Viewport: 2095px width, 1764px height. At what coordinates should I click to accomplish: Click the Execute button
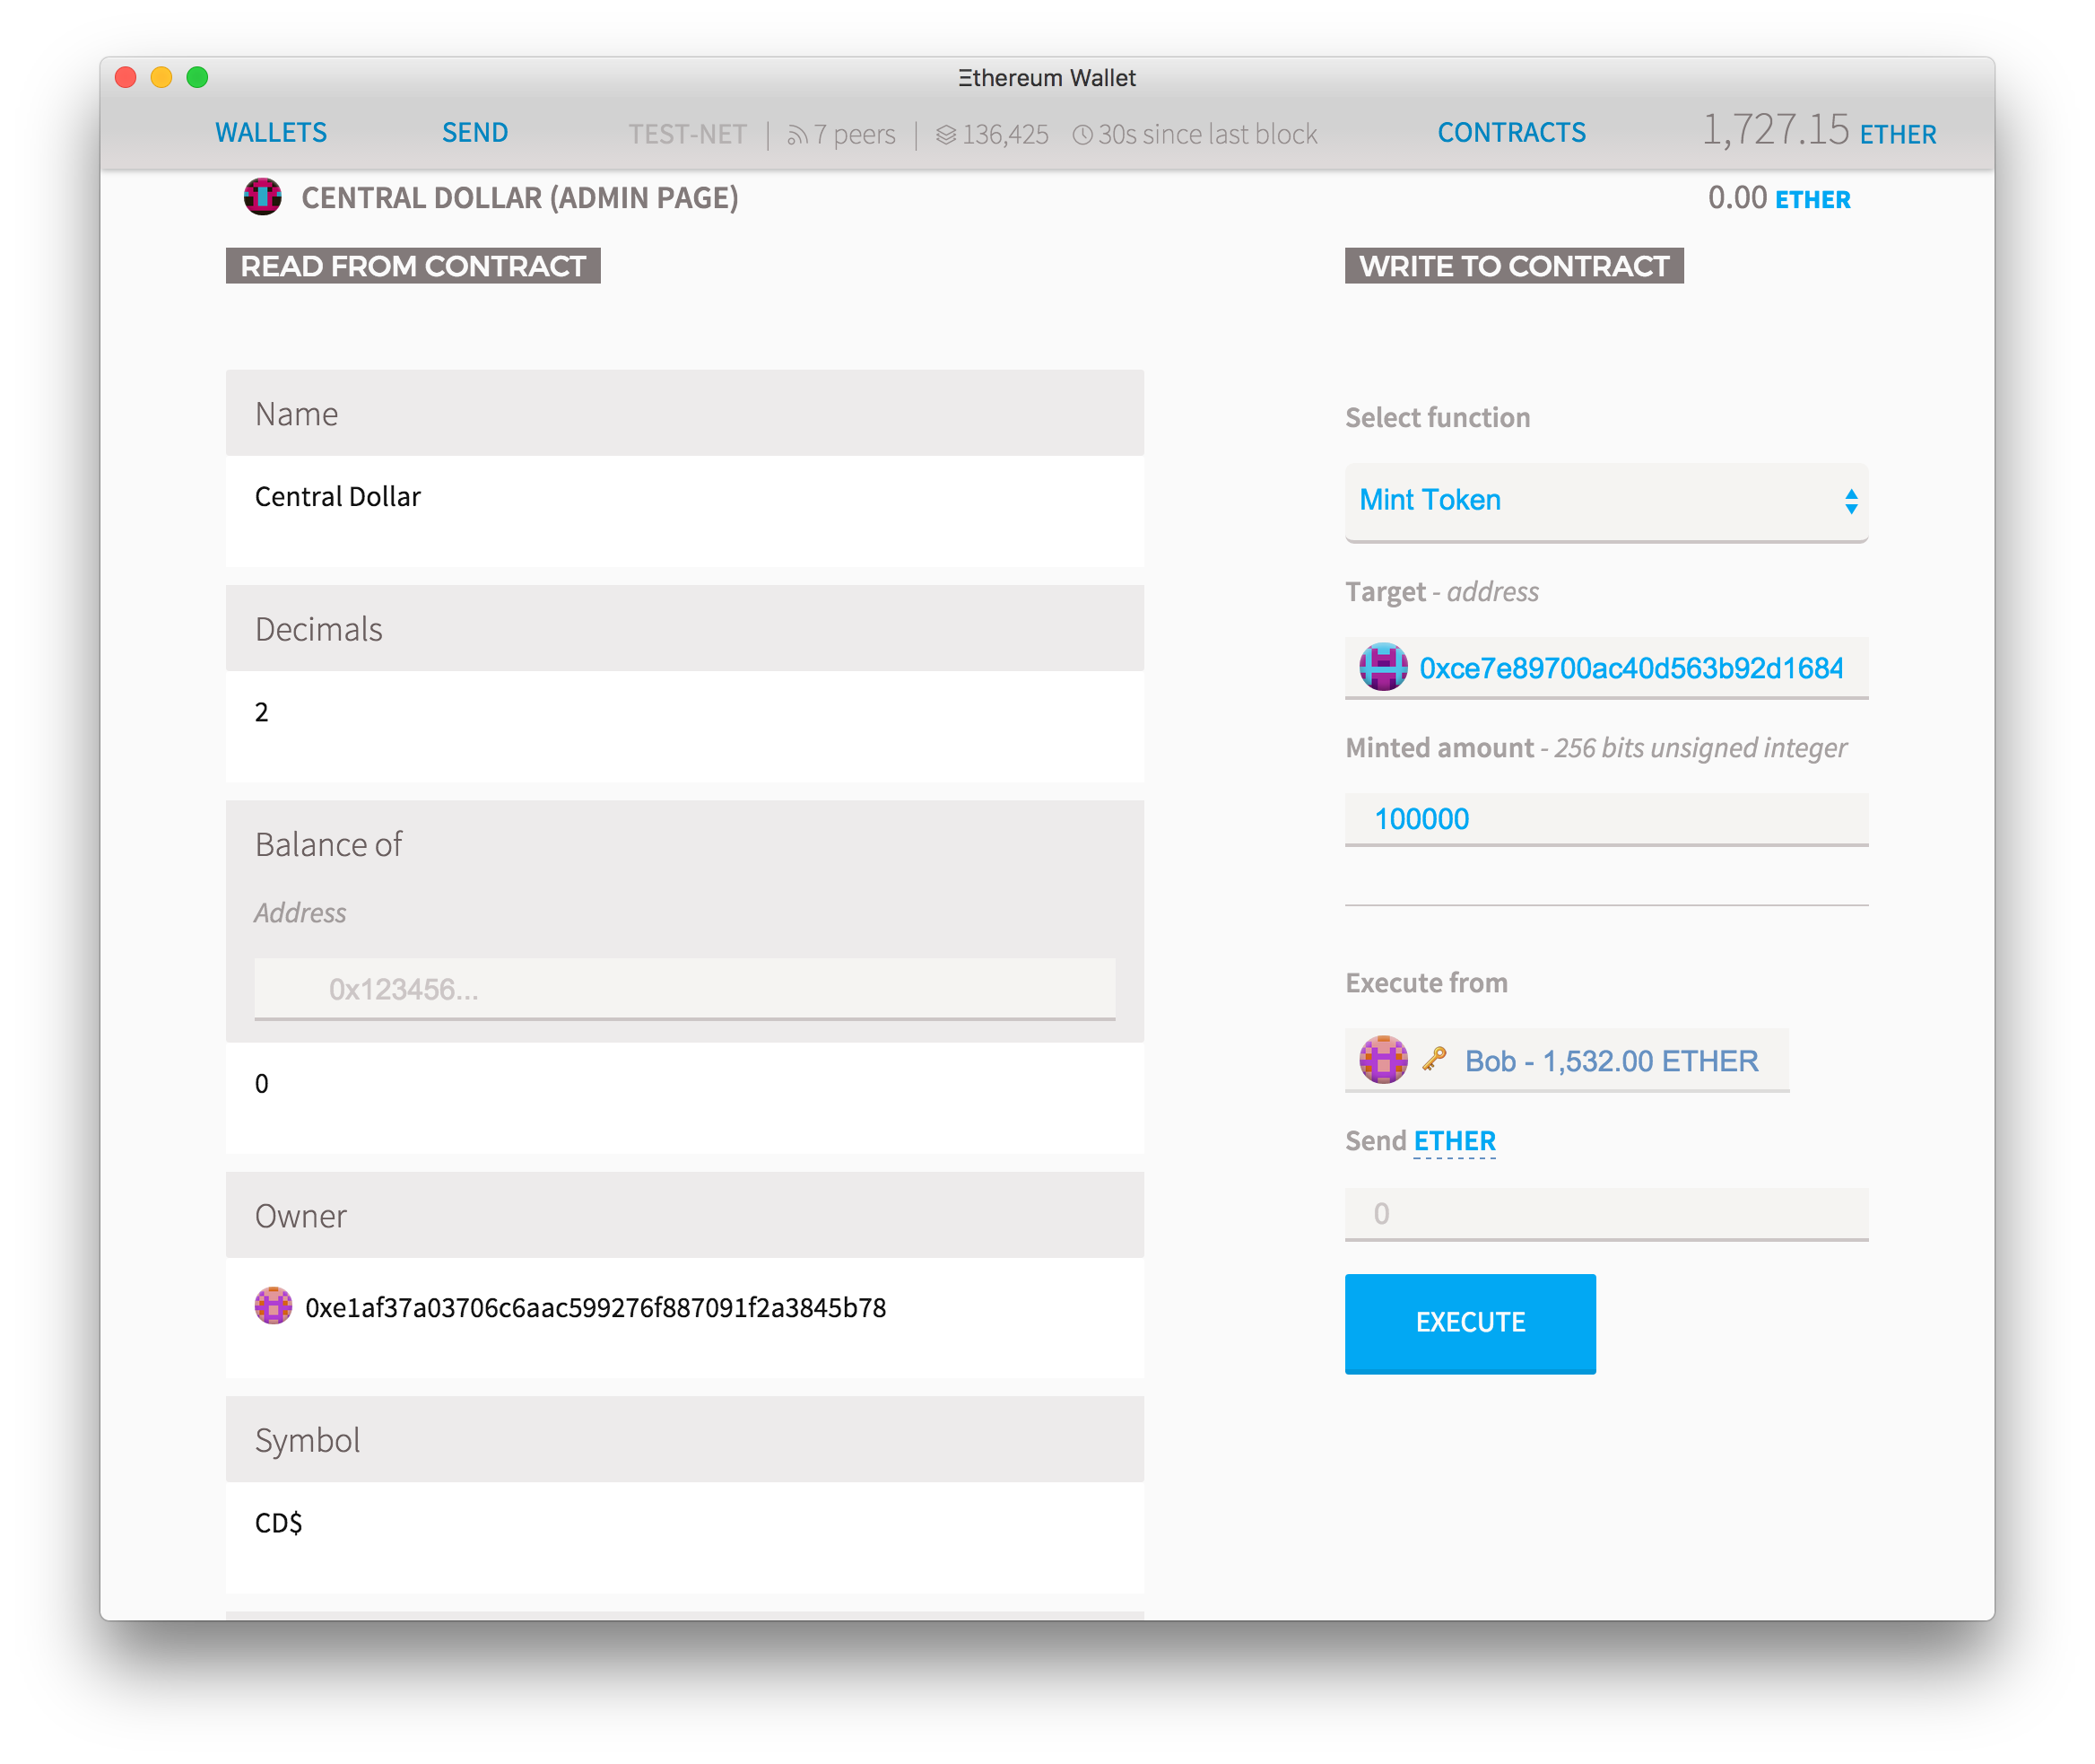coord(1469,1322)
